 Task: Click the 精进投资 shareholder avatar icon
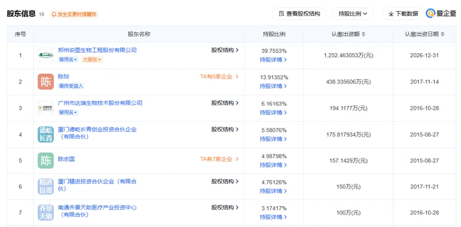click(x=46, y=187)
